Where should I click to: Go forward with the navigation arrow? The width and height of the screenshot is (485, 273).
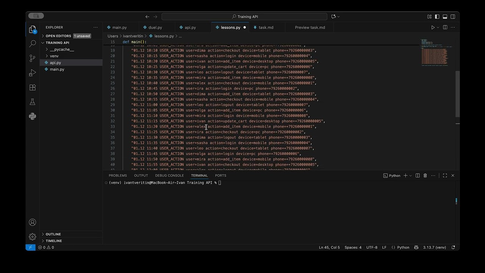coord(155,17)
